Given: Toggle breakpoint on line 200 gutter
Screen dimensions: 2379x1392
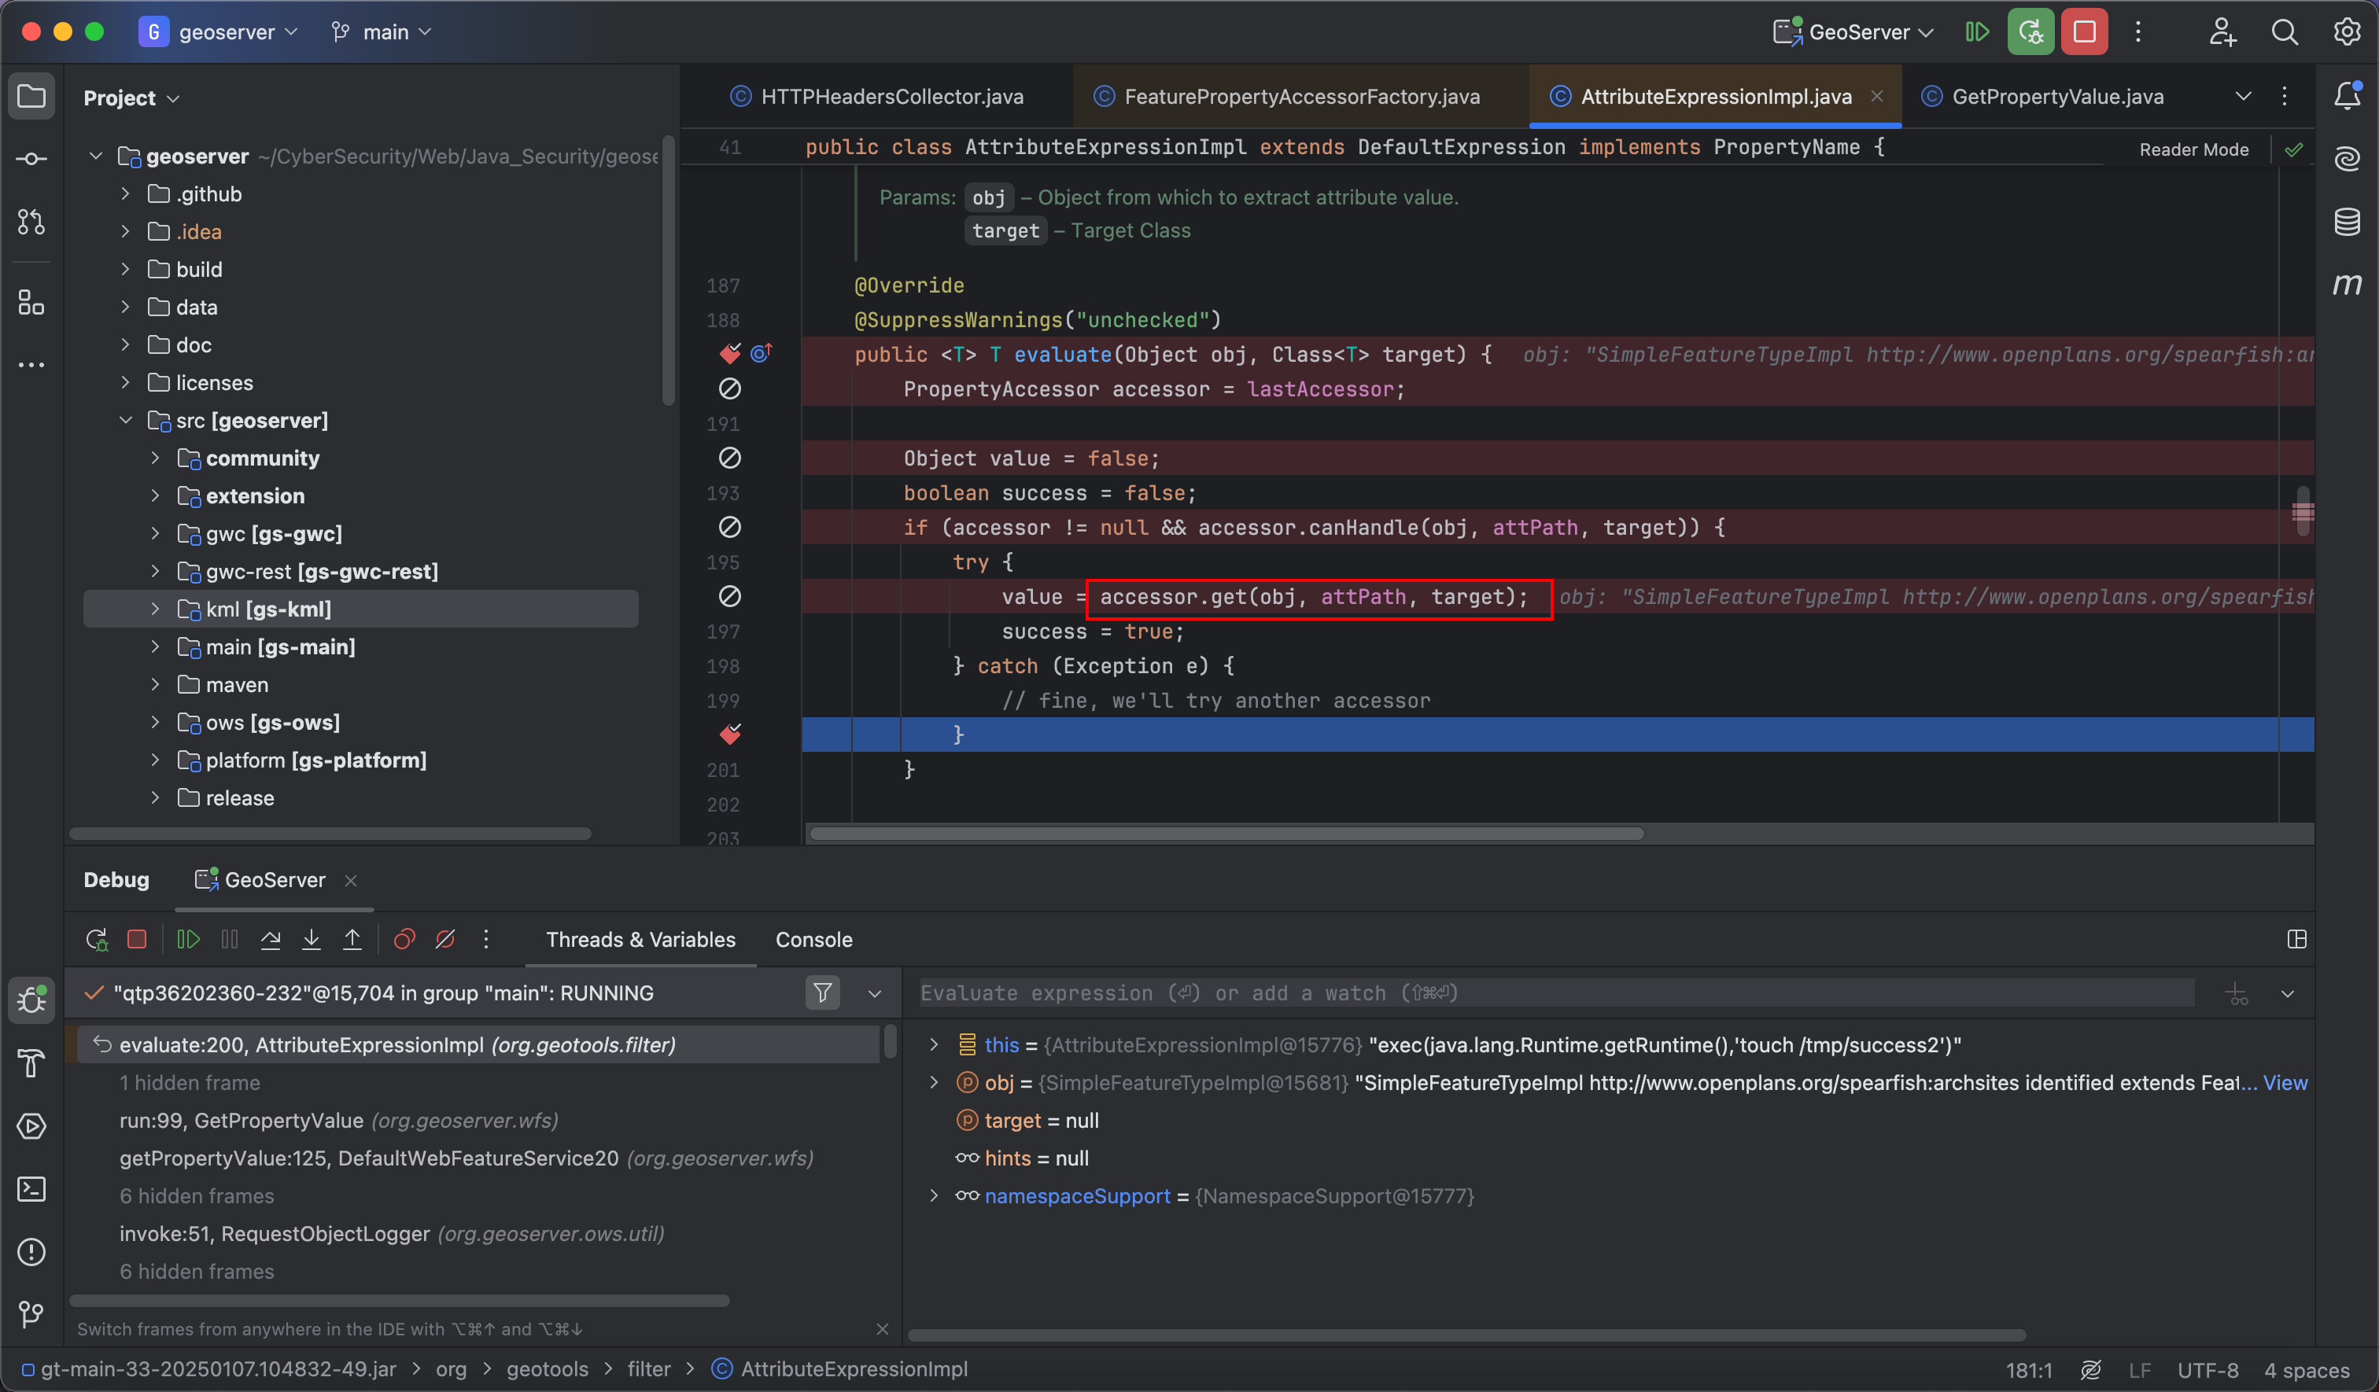Looking at the screenshot, I should 730,733.
